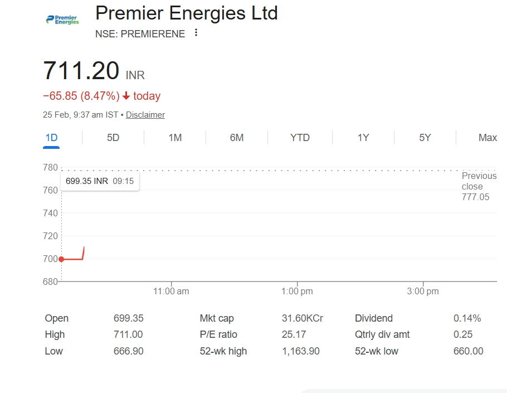Click the red chart start point dot
Screen dimensions: 507x393
tap(61, 259)
